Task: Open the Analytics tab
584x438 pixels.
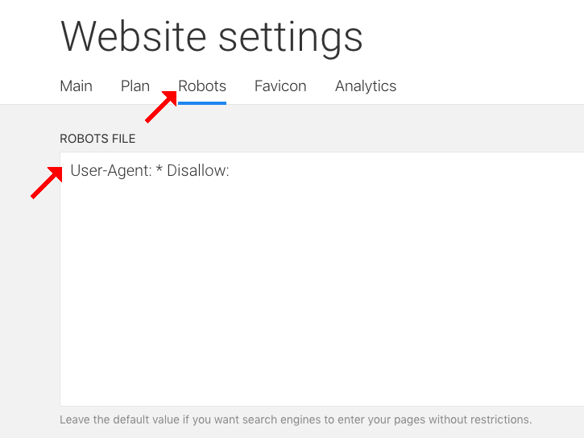Action: pyautogui.click(x=366, y=86)
